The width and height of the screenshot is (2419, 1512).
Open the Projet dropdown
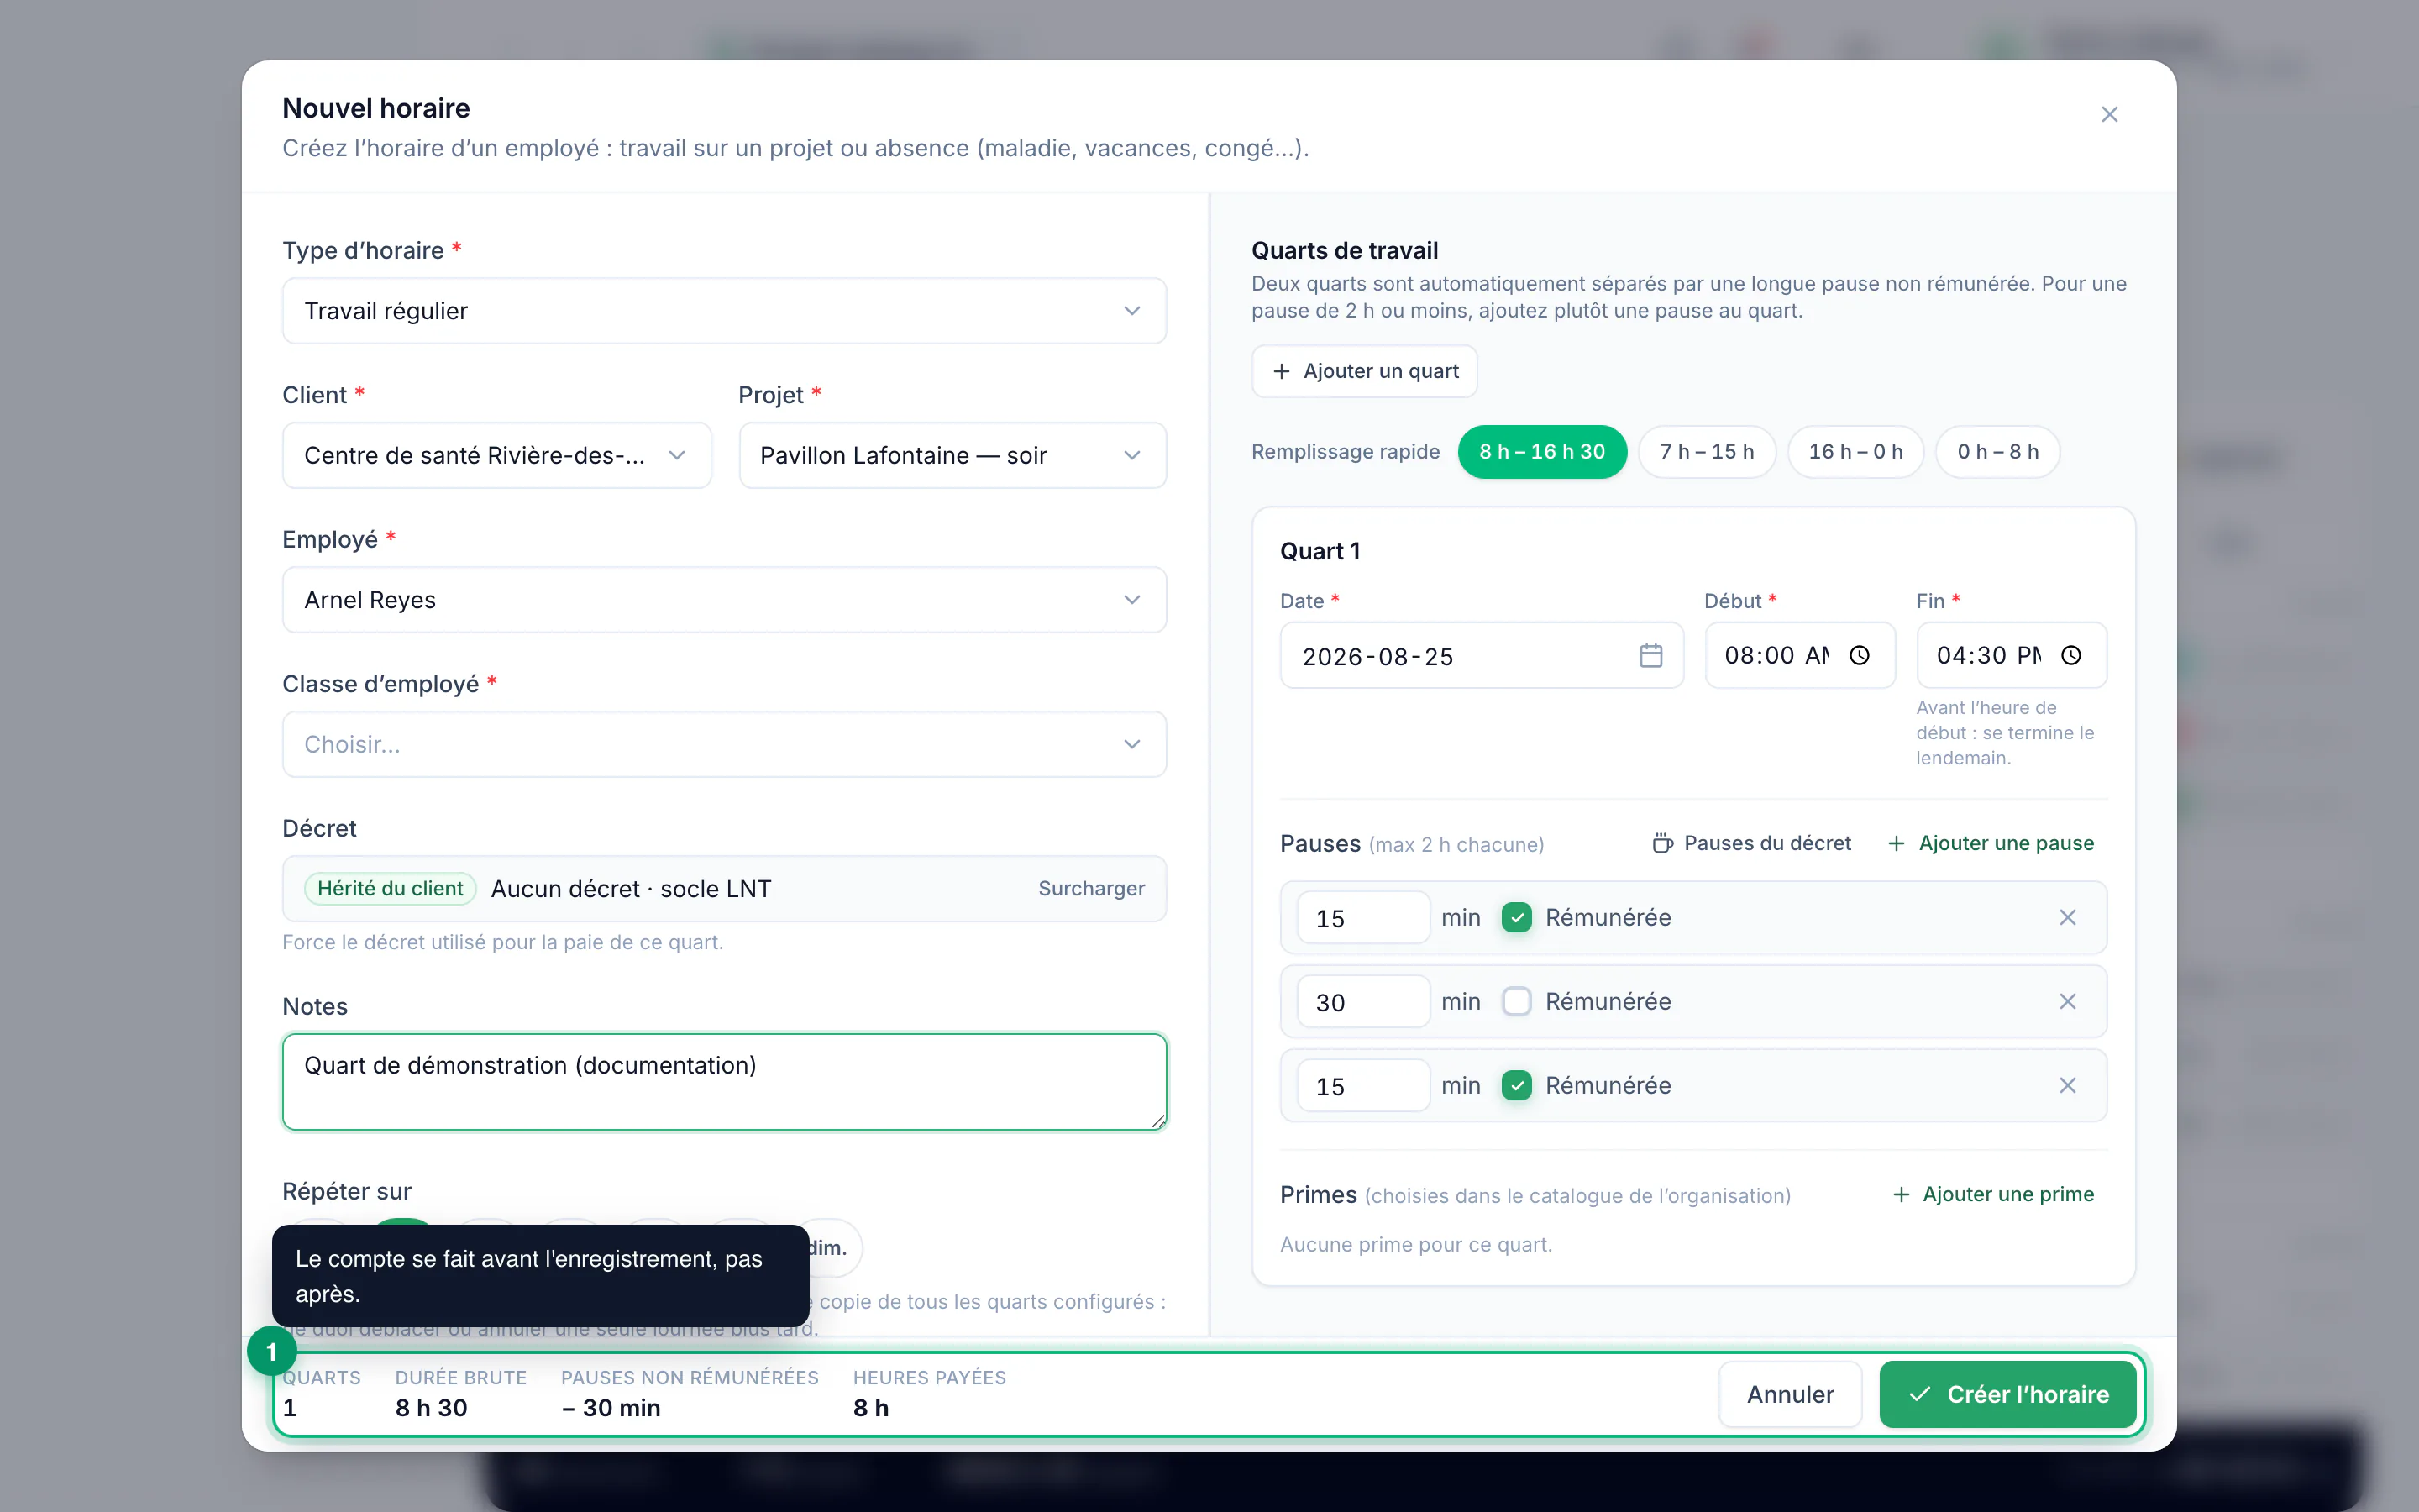[x=952, y=455]
